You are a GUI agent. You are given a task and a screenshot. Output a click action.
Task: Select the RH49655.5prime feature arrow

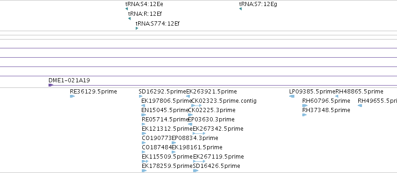360,106
